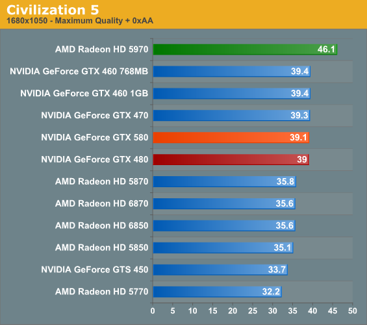
Task: Click the blue bar for Radeon HD 6850
Action: (224, 226)
